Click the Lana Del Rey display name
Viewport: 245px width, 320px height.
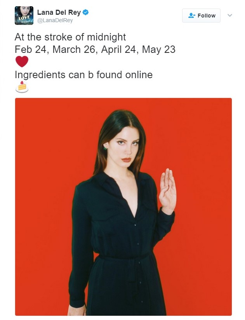59,12
